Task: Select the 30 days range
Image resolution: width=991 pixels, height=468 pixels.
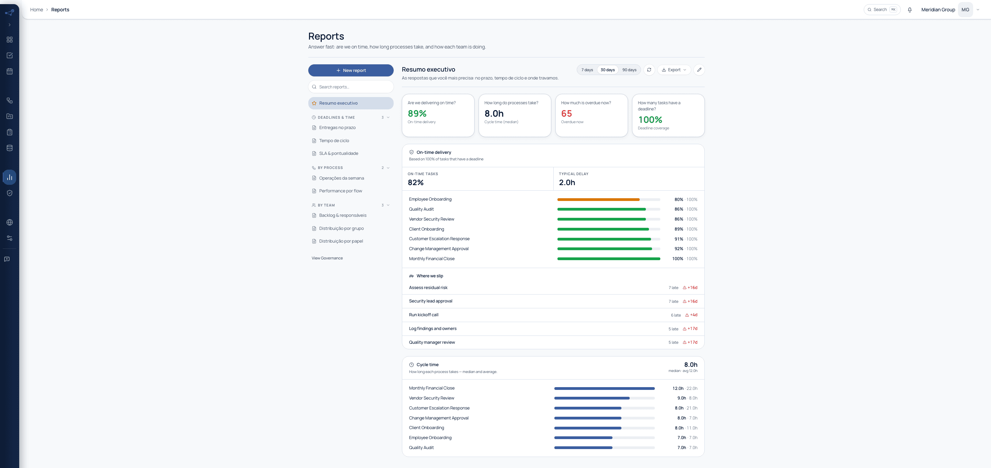Action: [607, 70]
